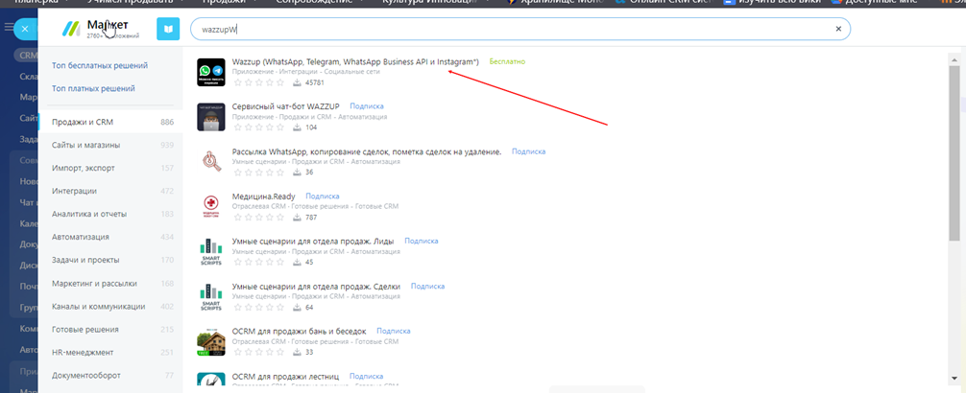Screen dimensions: 966x393
Task: Open the Сервисный чат-бот WAZZUP icon
Action: (x=210, y=117)
